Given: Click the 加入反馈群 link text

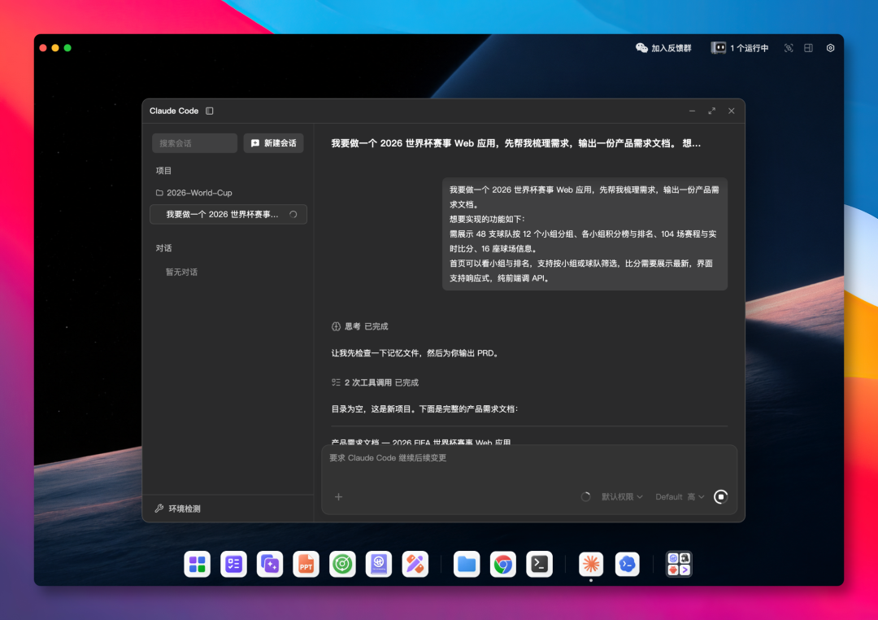Looking at the screenshot, I should (671, 48).
